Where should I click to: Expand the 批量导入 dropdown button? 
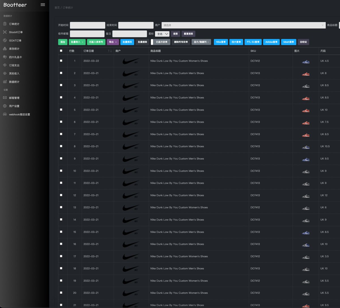(77, 42)
